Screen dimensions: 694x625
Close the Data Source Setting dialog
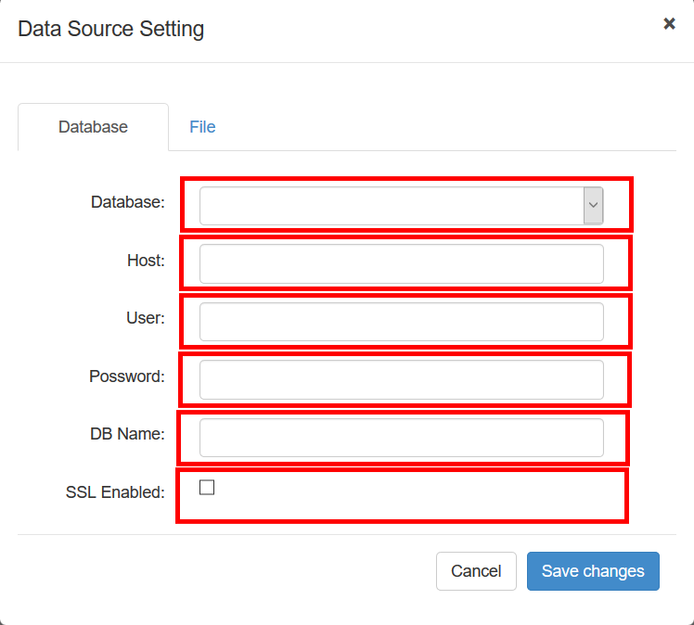click(x=669, y=24)
